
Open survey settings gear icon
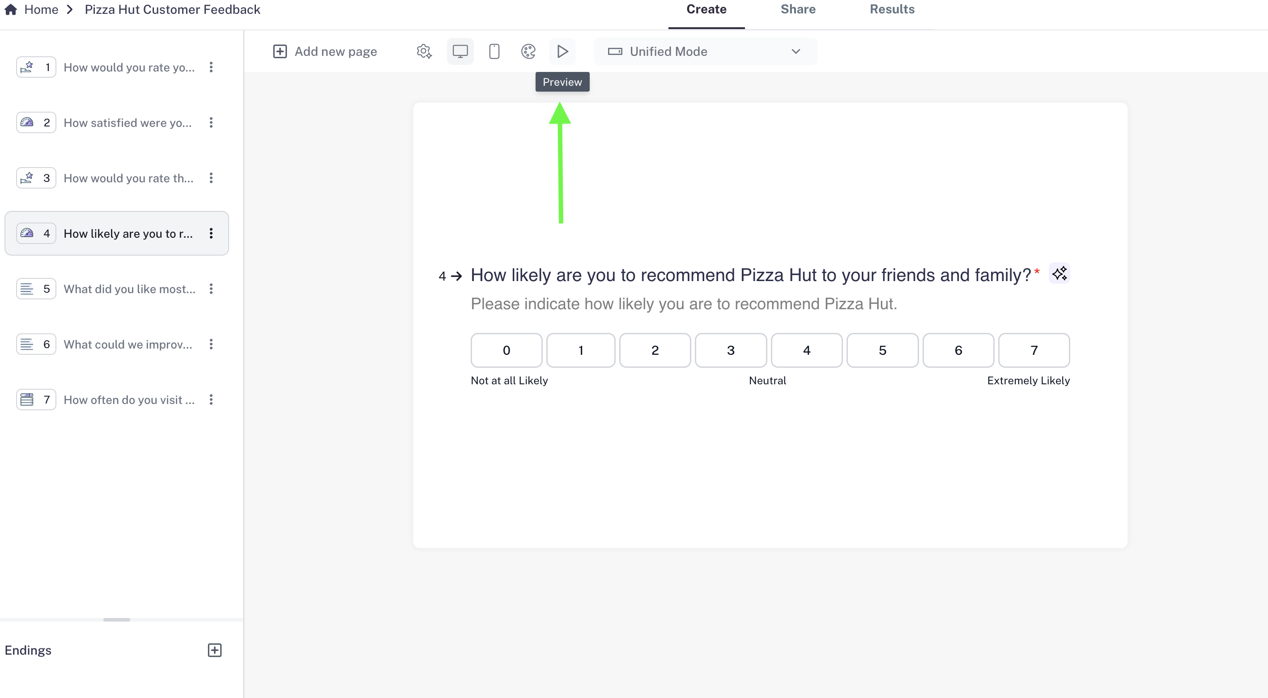click(424, 52)
